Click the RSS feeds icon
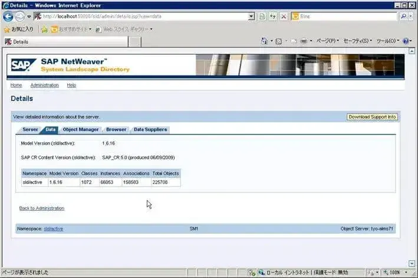The image size is (418, 278). click(x=279, y=41)
